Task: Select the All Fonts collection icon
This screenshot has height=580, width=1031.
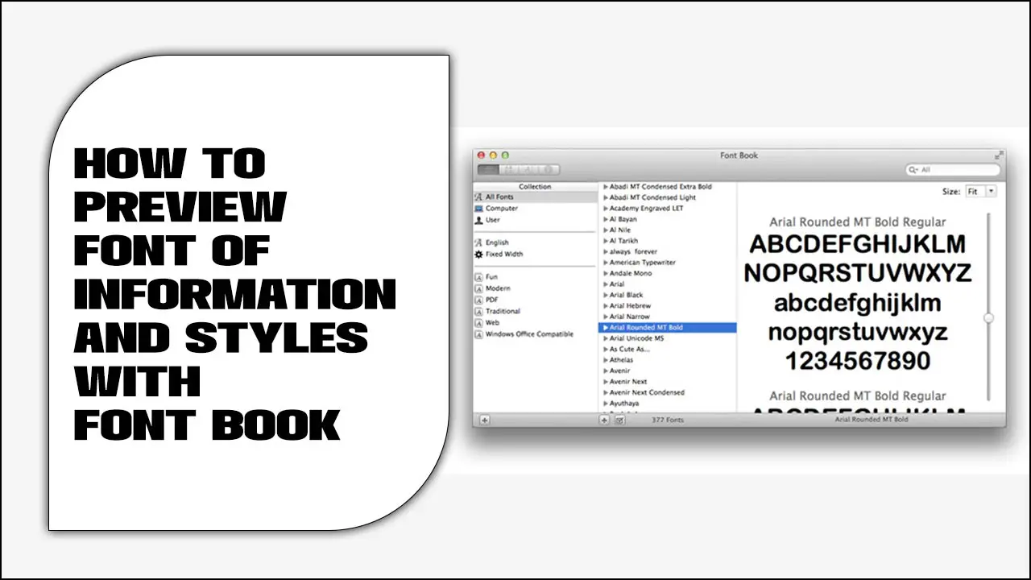Action: 478,197
